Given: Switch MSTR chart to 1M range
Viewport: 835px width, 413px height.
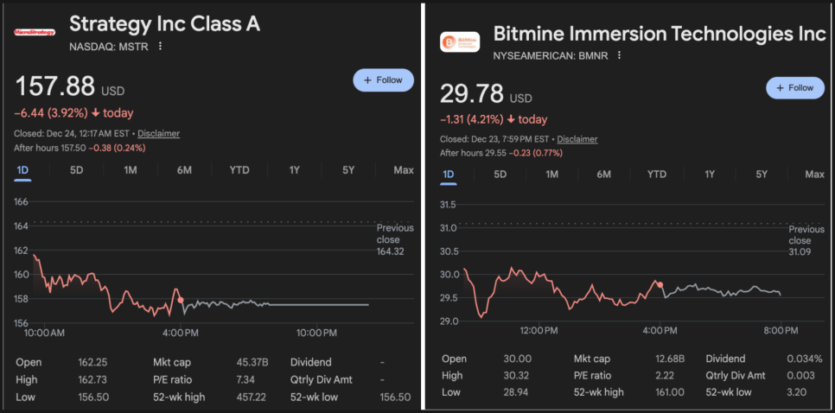Looking at the screenshot, I should click(131, 170).
